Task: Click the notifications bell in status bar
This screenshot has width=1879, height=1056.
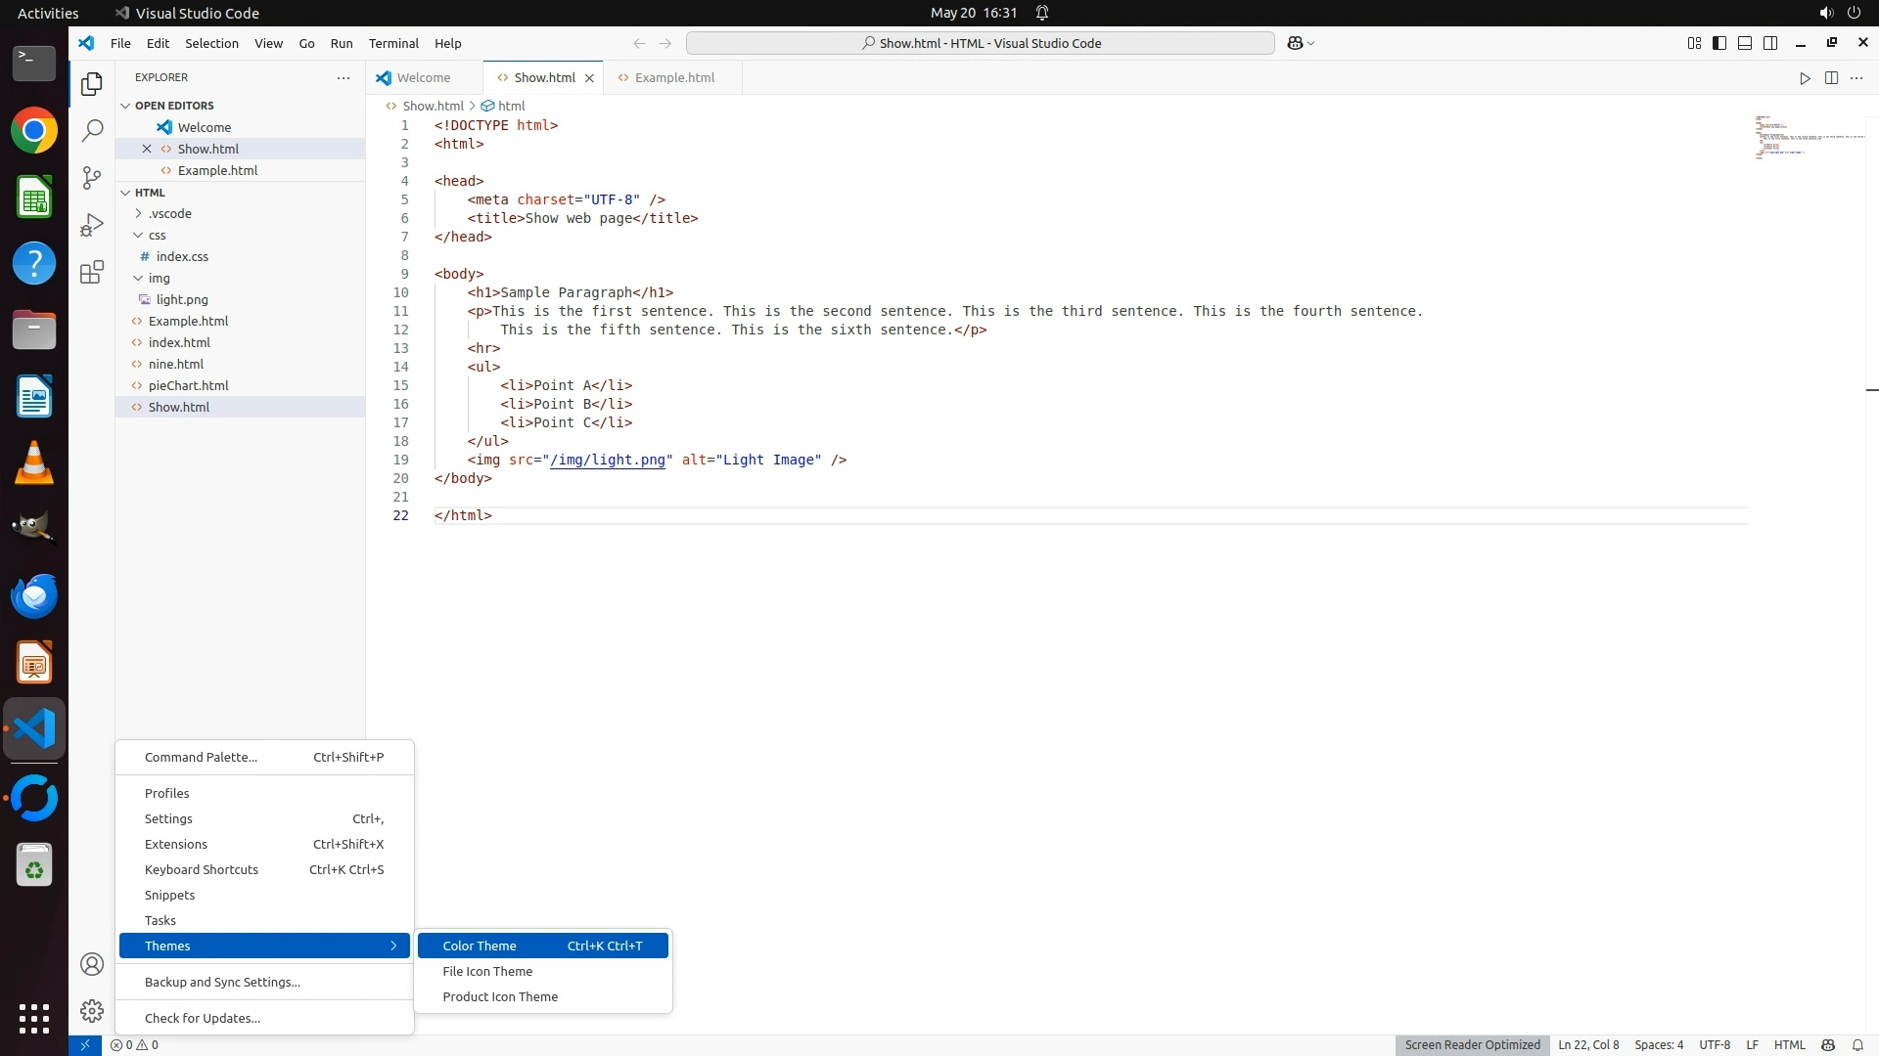Action: 1857,1044
